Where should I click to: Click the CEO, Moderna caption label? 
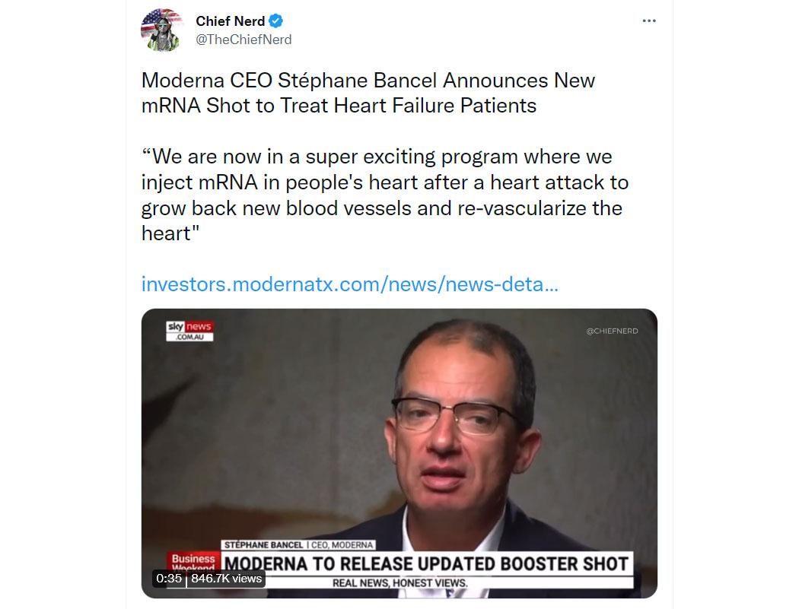[x=342, y=545]
